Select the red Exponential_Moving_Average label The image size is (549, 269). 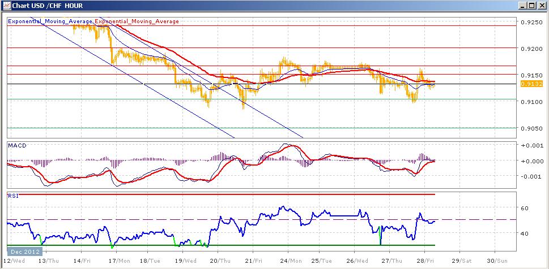point(137,21)
